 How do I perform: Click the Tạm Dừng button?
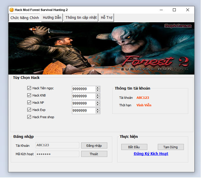click(x=171, y=147)
